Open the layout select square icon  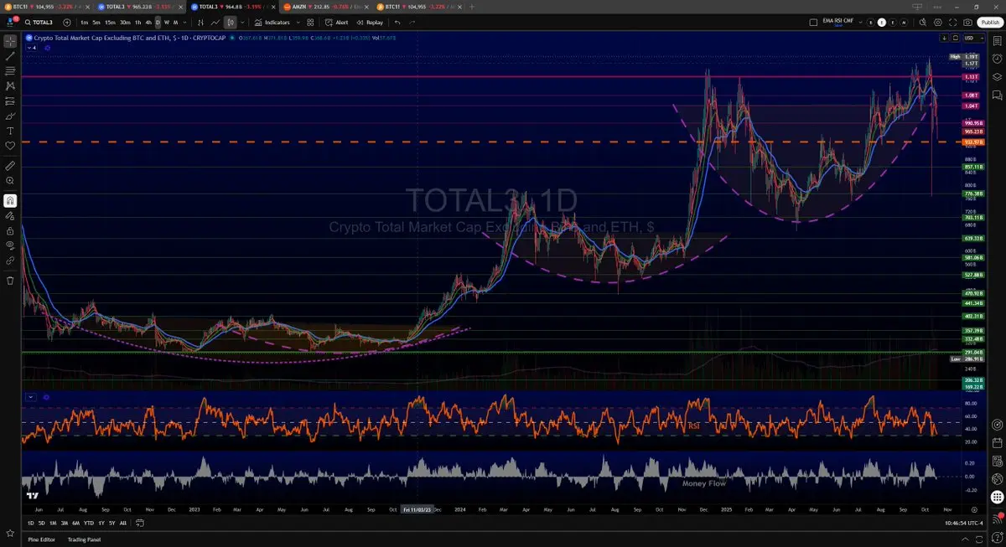tap(813, 23)
